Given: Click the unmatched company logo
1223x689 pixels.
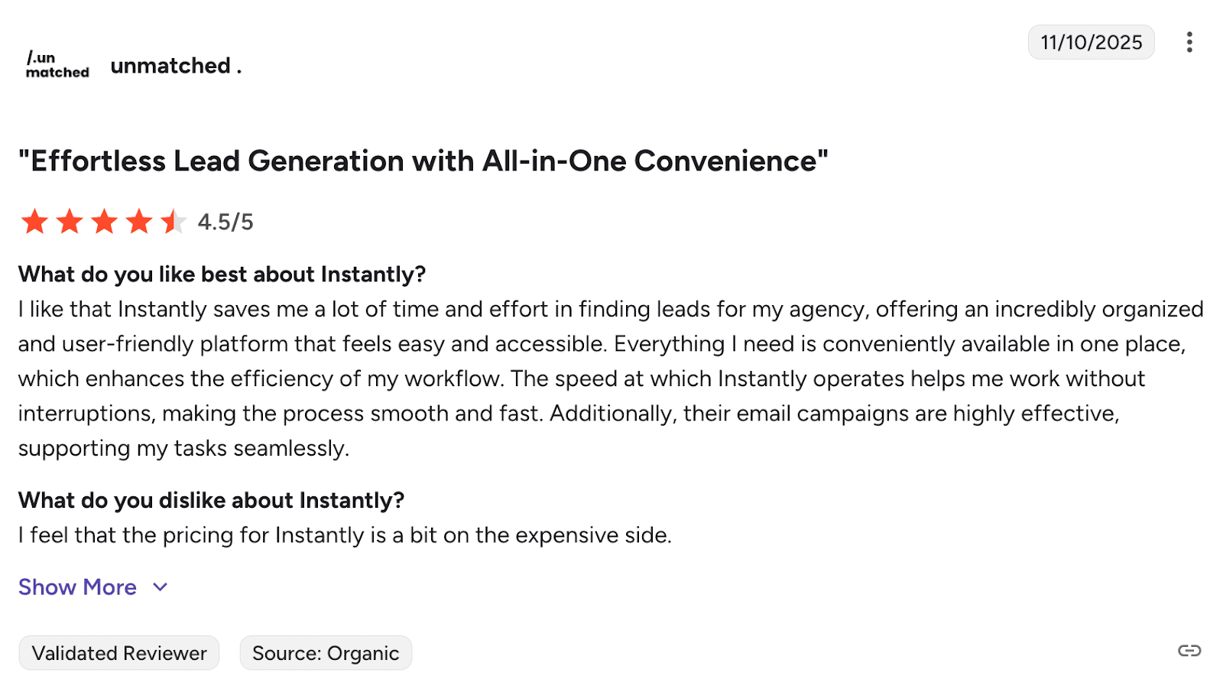Looking at the screenshot, I should click(57, 65).
